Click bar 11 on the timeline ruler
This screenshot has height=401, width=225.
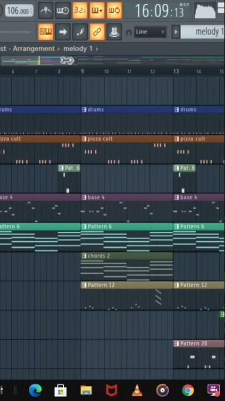[x=129, y=71]
